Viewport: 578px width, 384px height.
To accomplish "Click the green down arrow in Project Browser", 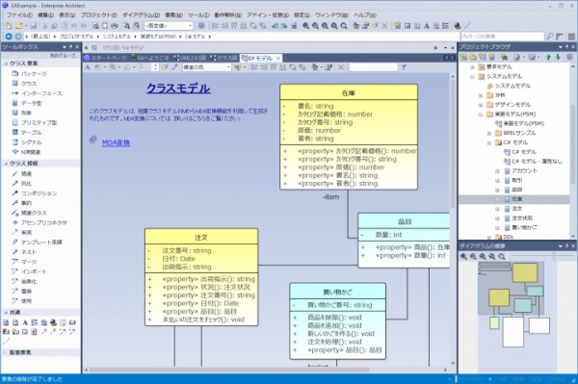I will [558, 57].
